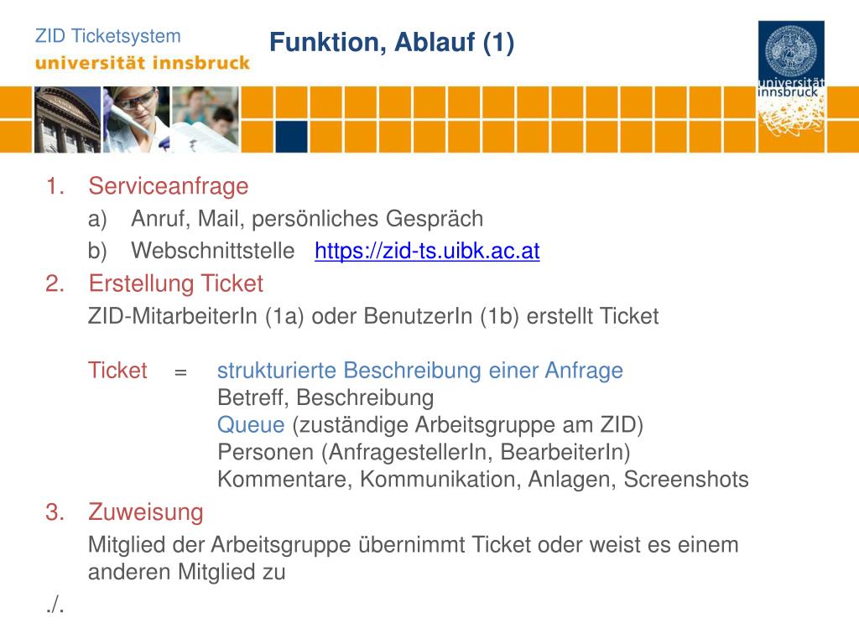The image size is (859, 644).
Task: Click the blue word Queue
Action: [251, 425]
